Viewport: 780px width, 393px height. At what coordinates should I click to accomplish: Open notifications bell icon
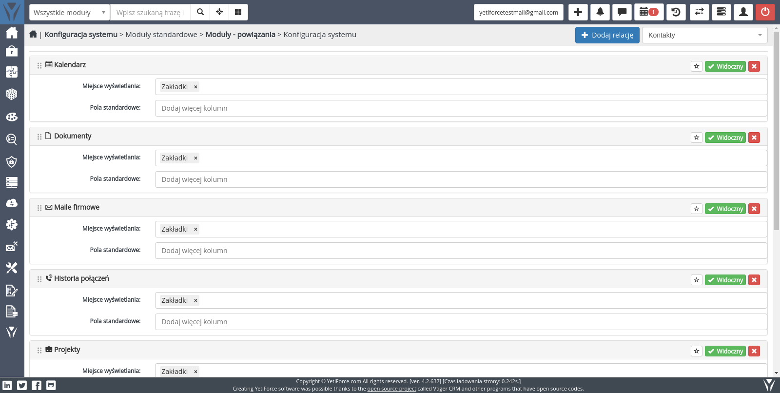point(600,12)
